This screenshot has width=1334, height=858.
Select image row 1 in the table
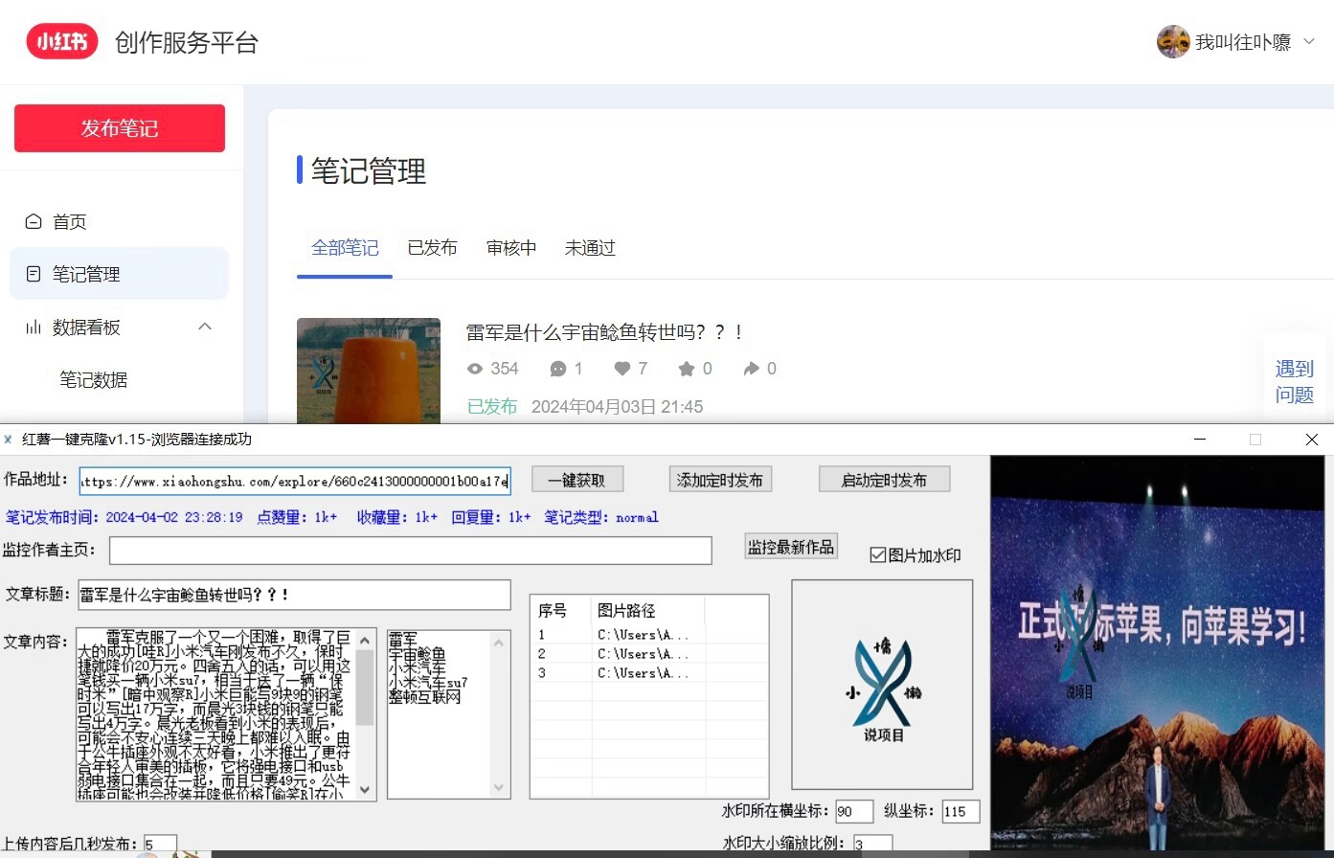[649, 634]
